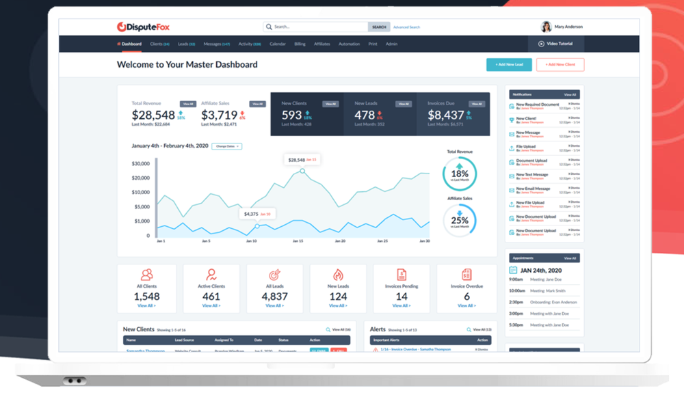
Task: Click the SEARCH button
Action: 379,27
